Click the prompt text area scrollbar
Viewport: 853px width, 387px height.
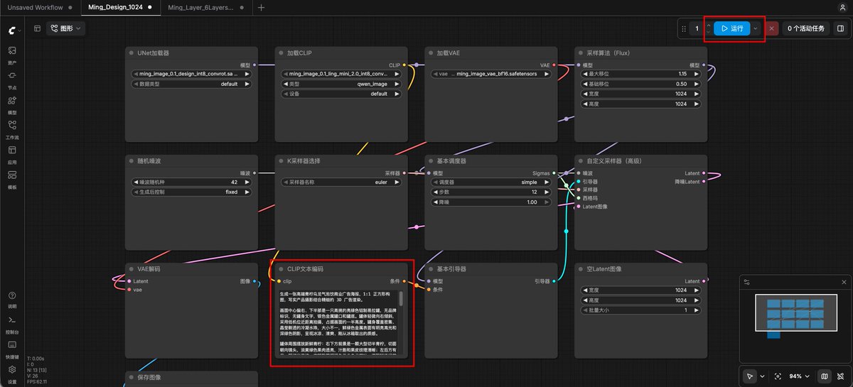tap(400, 299)
